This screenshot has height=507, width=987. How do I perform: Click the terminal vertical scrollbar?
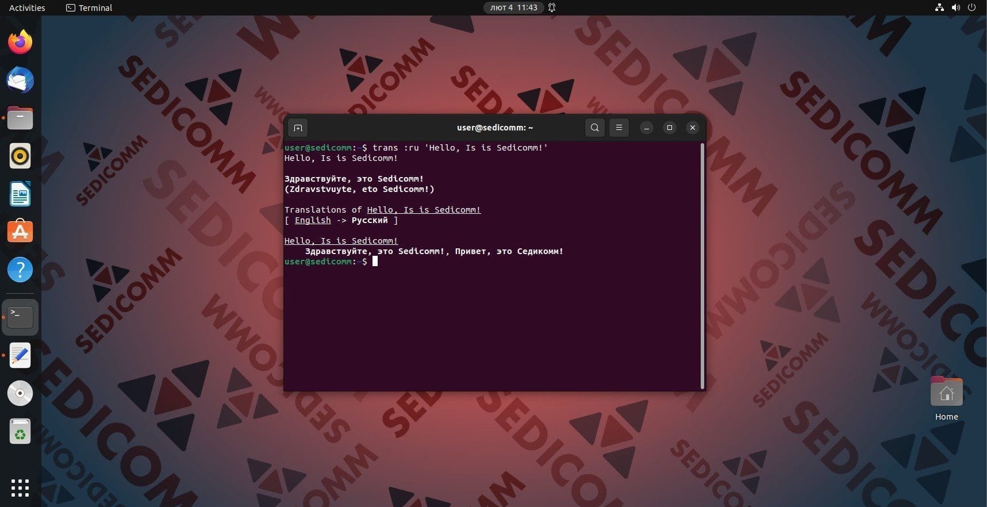pos(702,266)
